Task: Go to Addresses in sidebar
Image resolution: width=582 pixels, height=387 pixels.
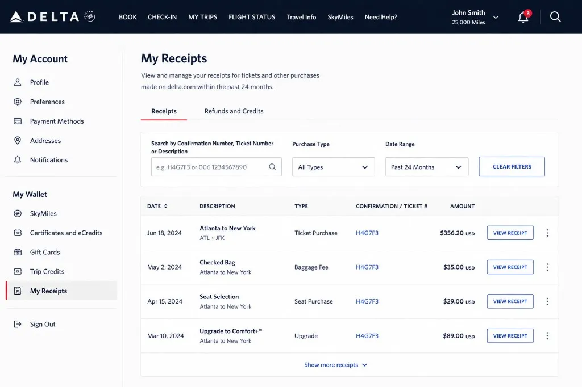Action: tap(45, 141)
